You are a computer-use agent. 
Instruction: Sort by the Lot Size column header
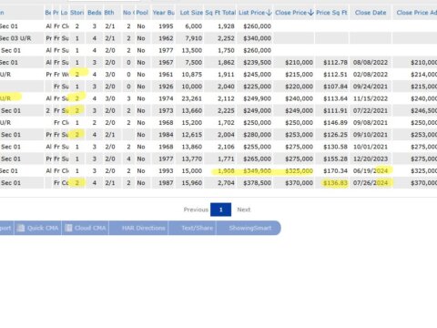point(191,13)
